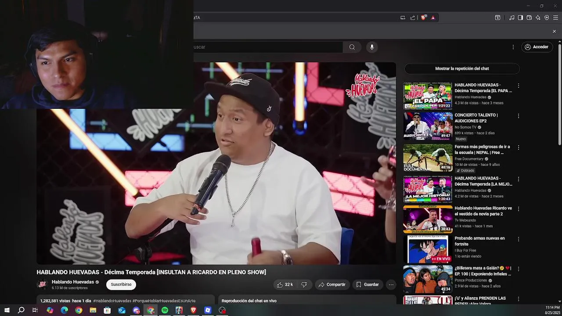Open Billetera mata a Galán thumbnail
Image resolution: width=562 pixels, height=316 pixels.
pyautogui.click(x=428, y=279)
